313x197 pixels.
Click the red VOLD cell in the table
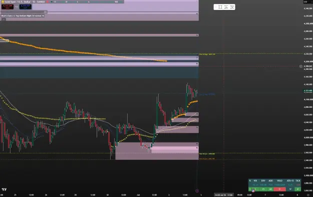coord(279,189)
